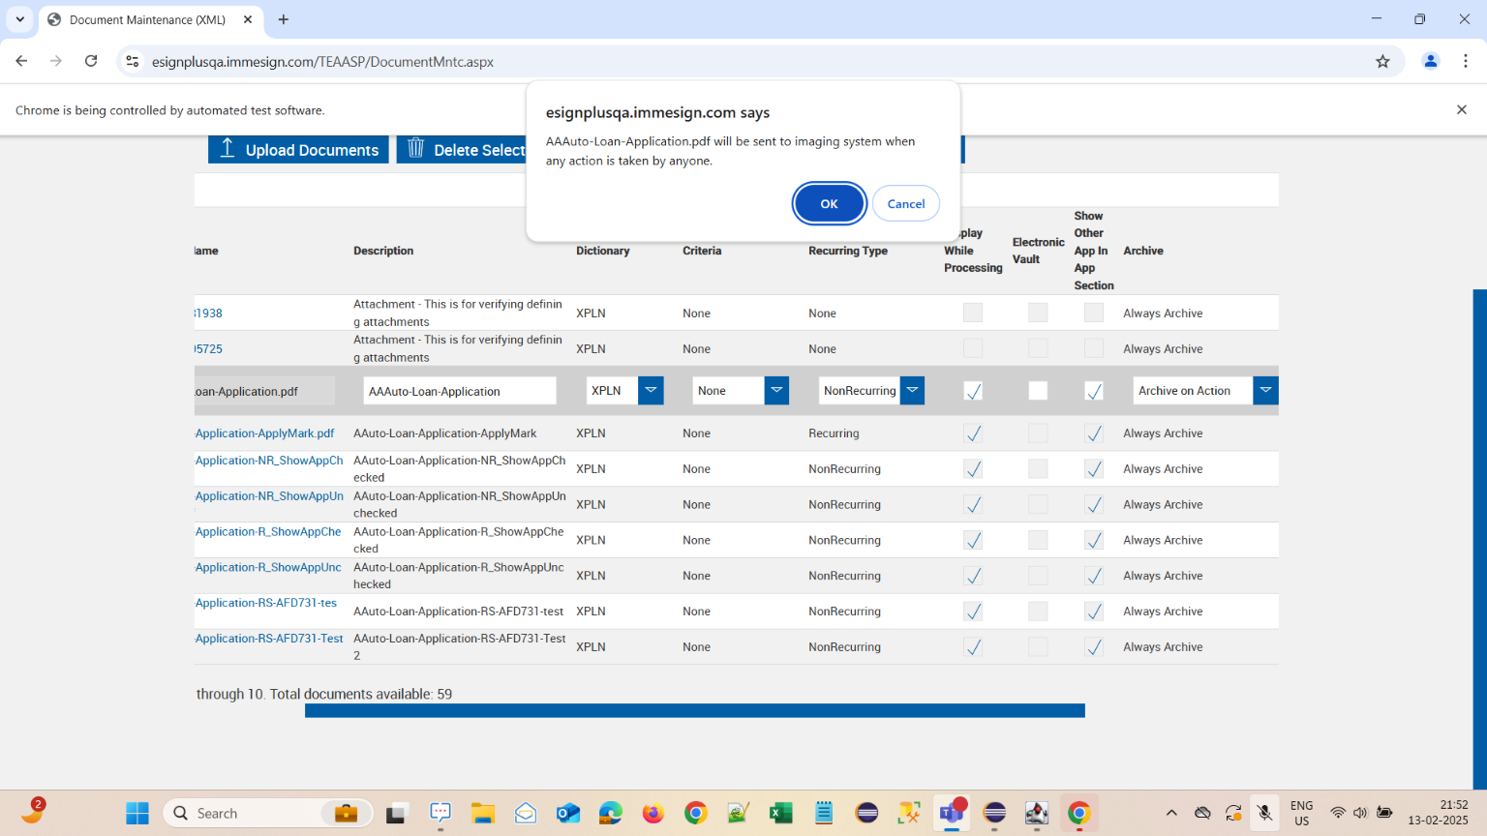Click Cancel in the alert dialog
This screenshot has width=1487, height=836.
pos(906,203)
